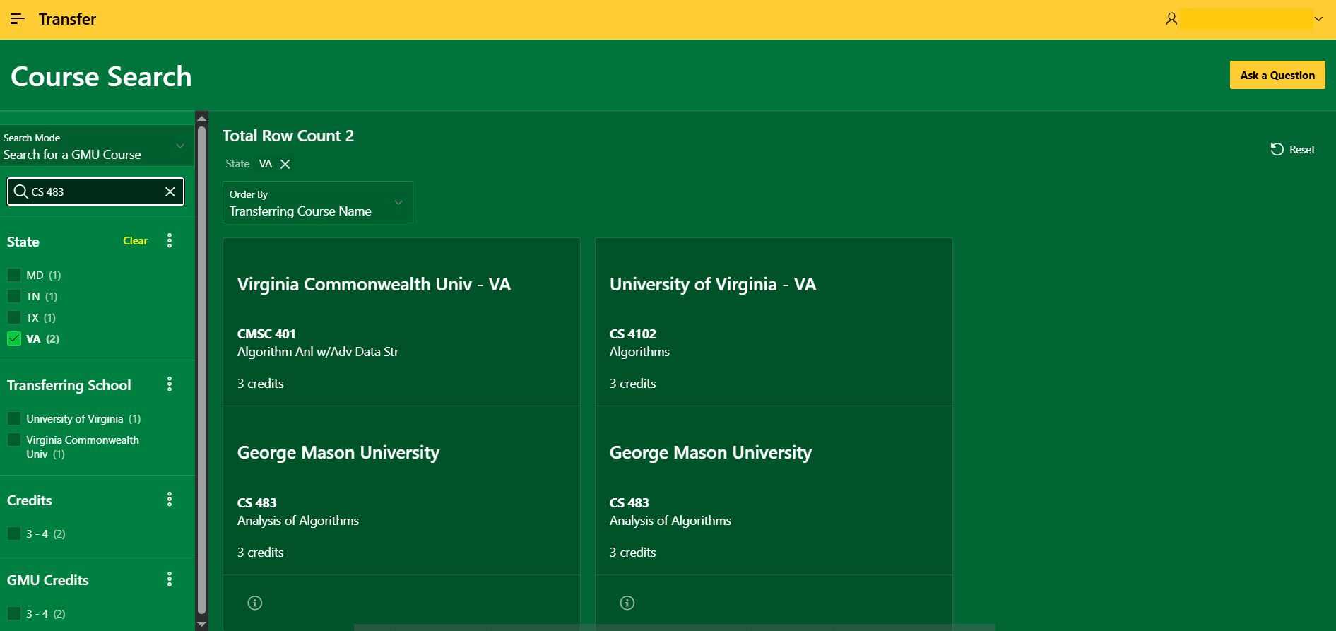1336x631 pixels.
Task: Check the Virginia Commonwealth Univ filter
Action: click(14, 440)
